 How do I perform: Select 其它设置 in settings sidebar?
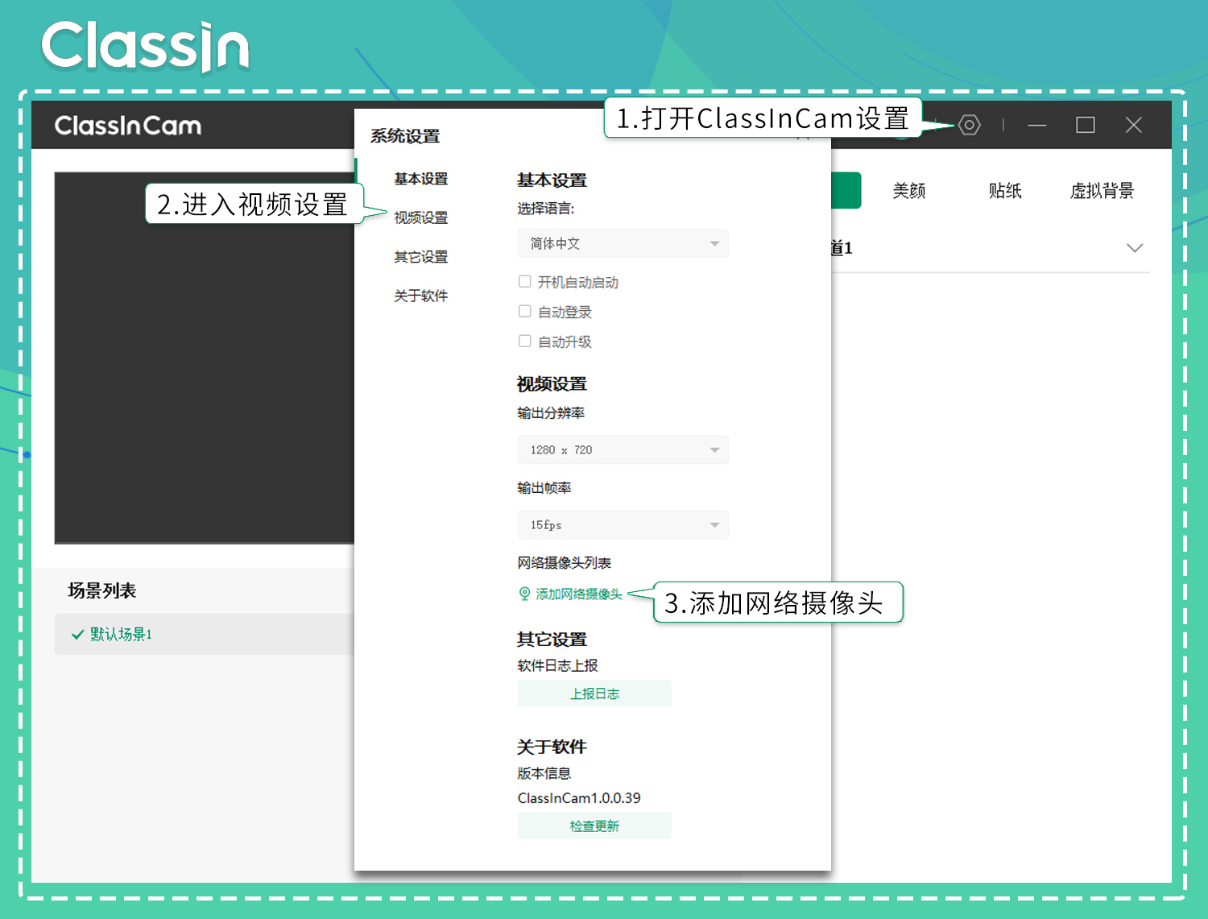tap(421, 257)
